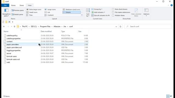Select the Details layout

(72, 12)
